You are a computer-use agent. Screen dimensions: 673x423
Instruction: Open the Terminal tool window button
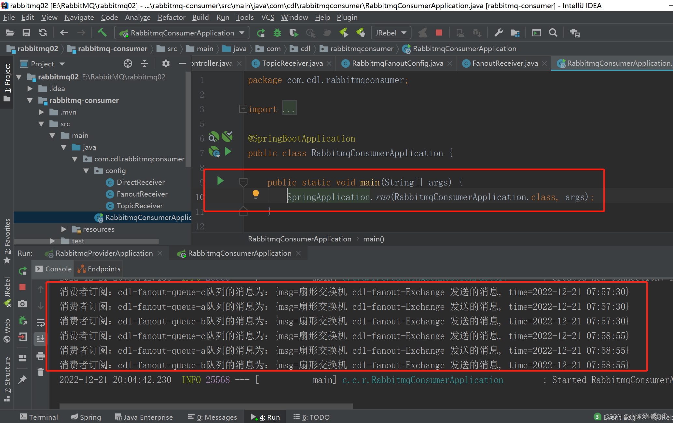click(x=39, y=417)
